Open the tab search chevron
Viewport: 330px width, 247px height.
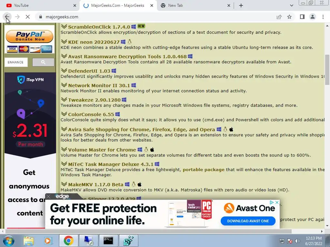(291, 5)
